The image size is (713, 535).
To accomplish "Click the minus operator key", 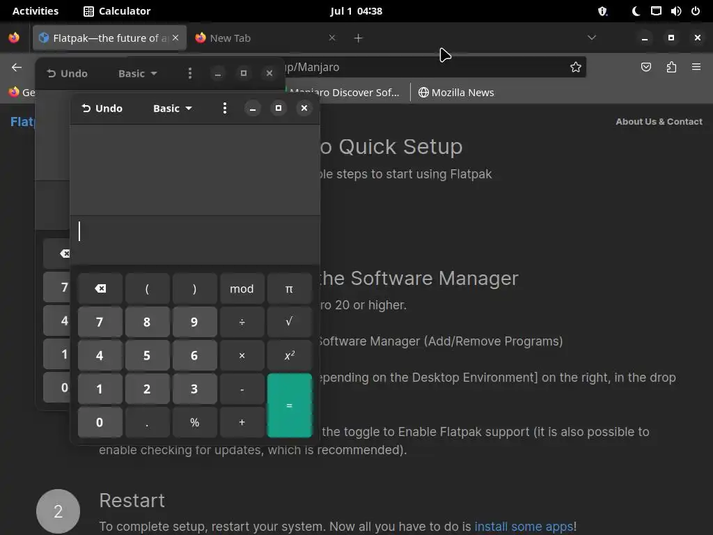I will pyautogui.click(x=242, y=389).
